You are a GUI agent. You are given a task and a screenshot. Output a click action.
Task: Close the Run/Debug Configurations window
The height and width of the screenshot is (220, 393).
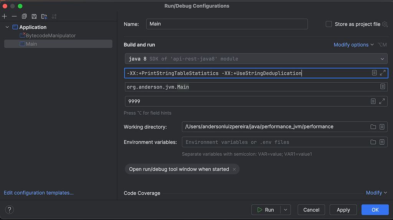tap(5, 6)
